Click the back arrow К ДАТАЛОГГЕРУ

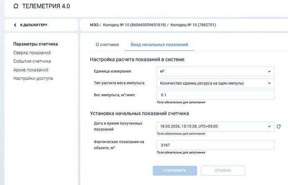click(16, 25)
